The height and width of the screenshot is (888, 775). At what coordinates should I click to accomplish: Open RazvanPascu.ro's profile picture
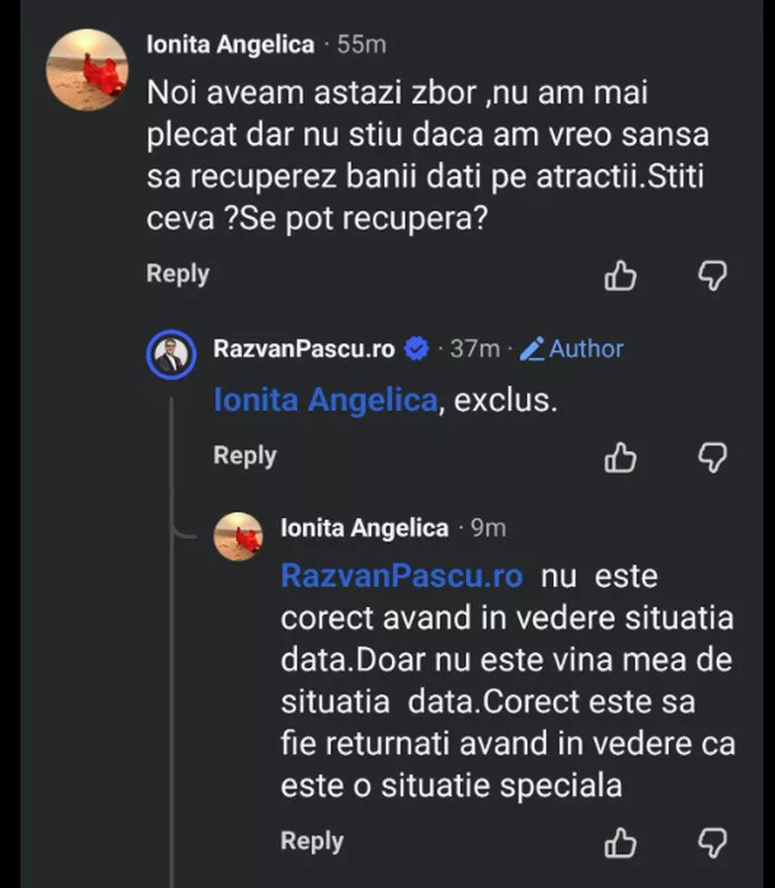[172, 354]
